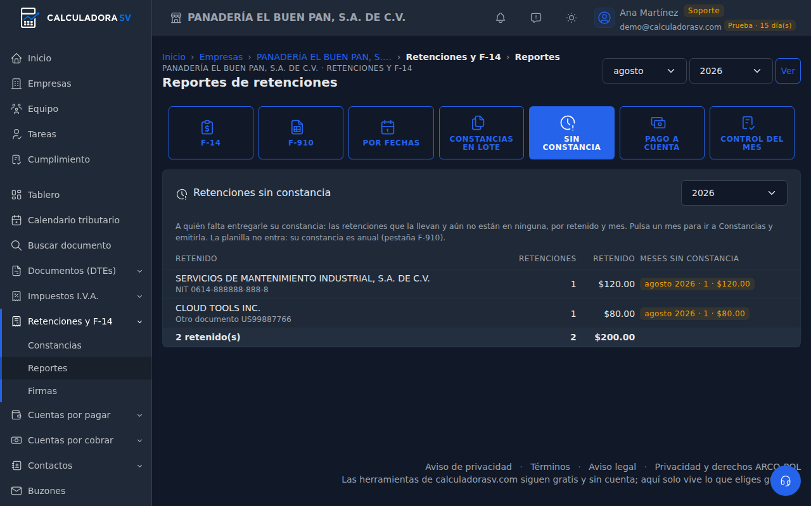Open the notifications bell

[x=501, y=18]
